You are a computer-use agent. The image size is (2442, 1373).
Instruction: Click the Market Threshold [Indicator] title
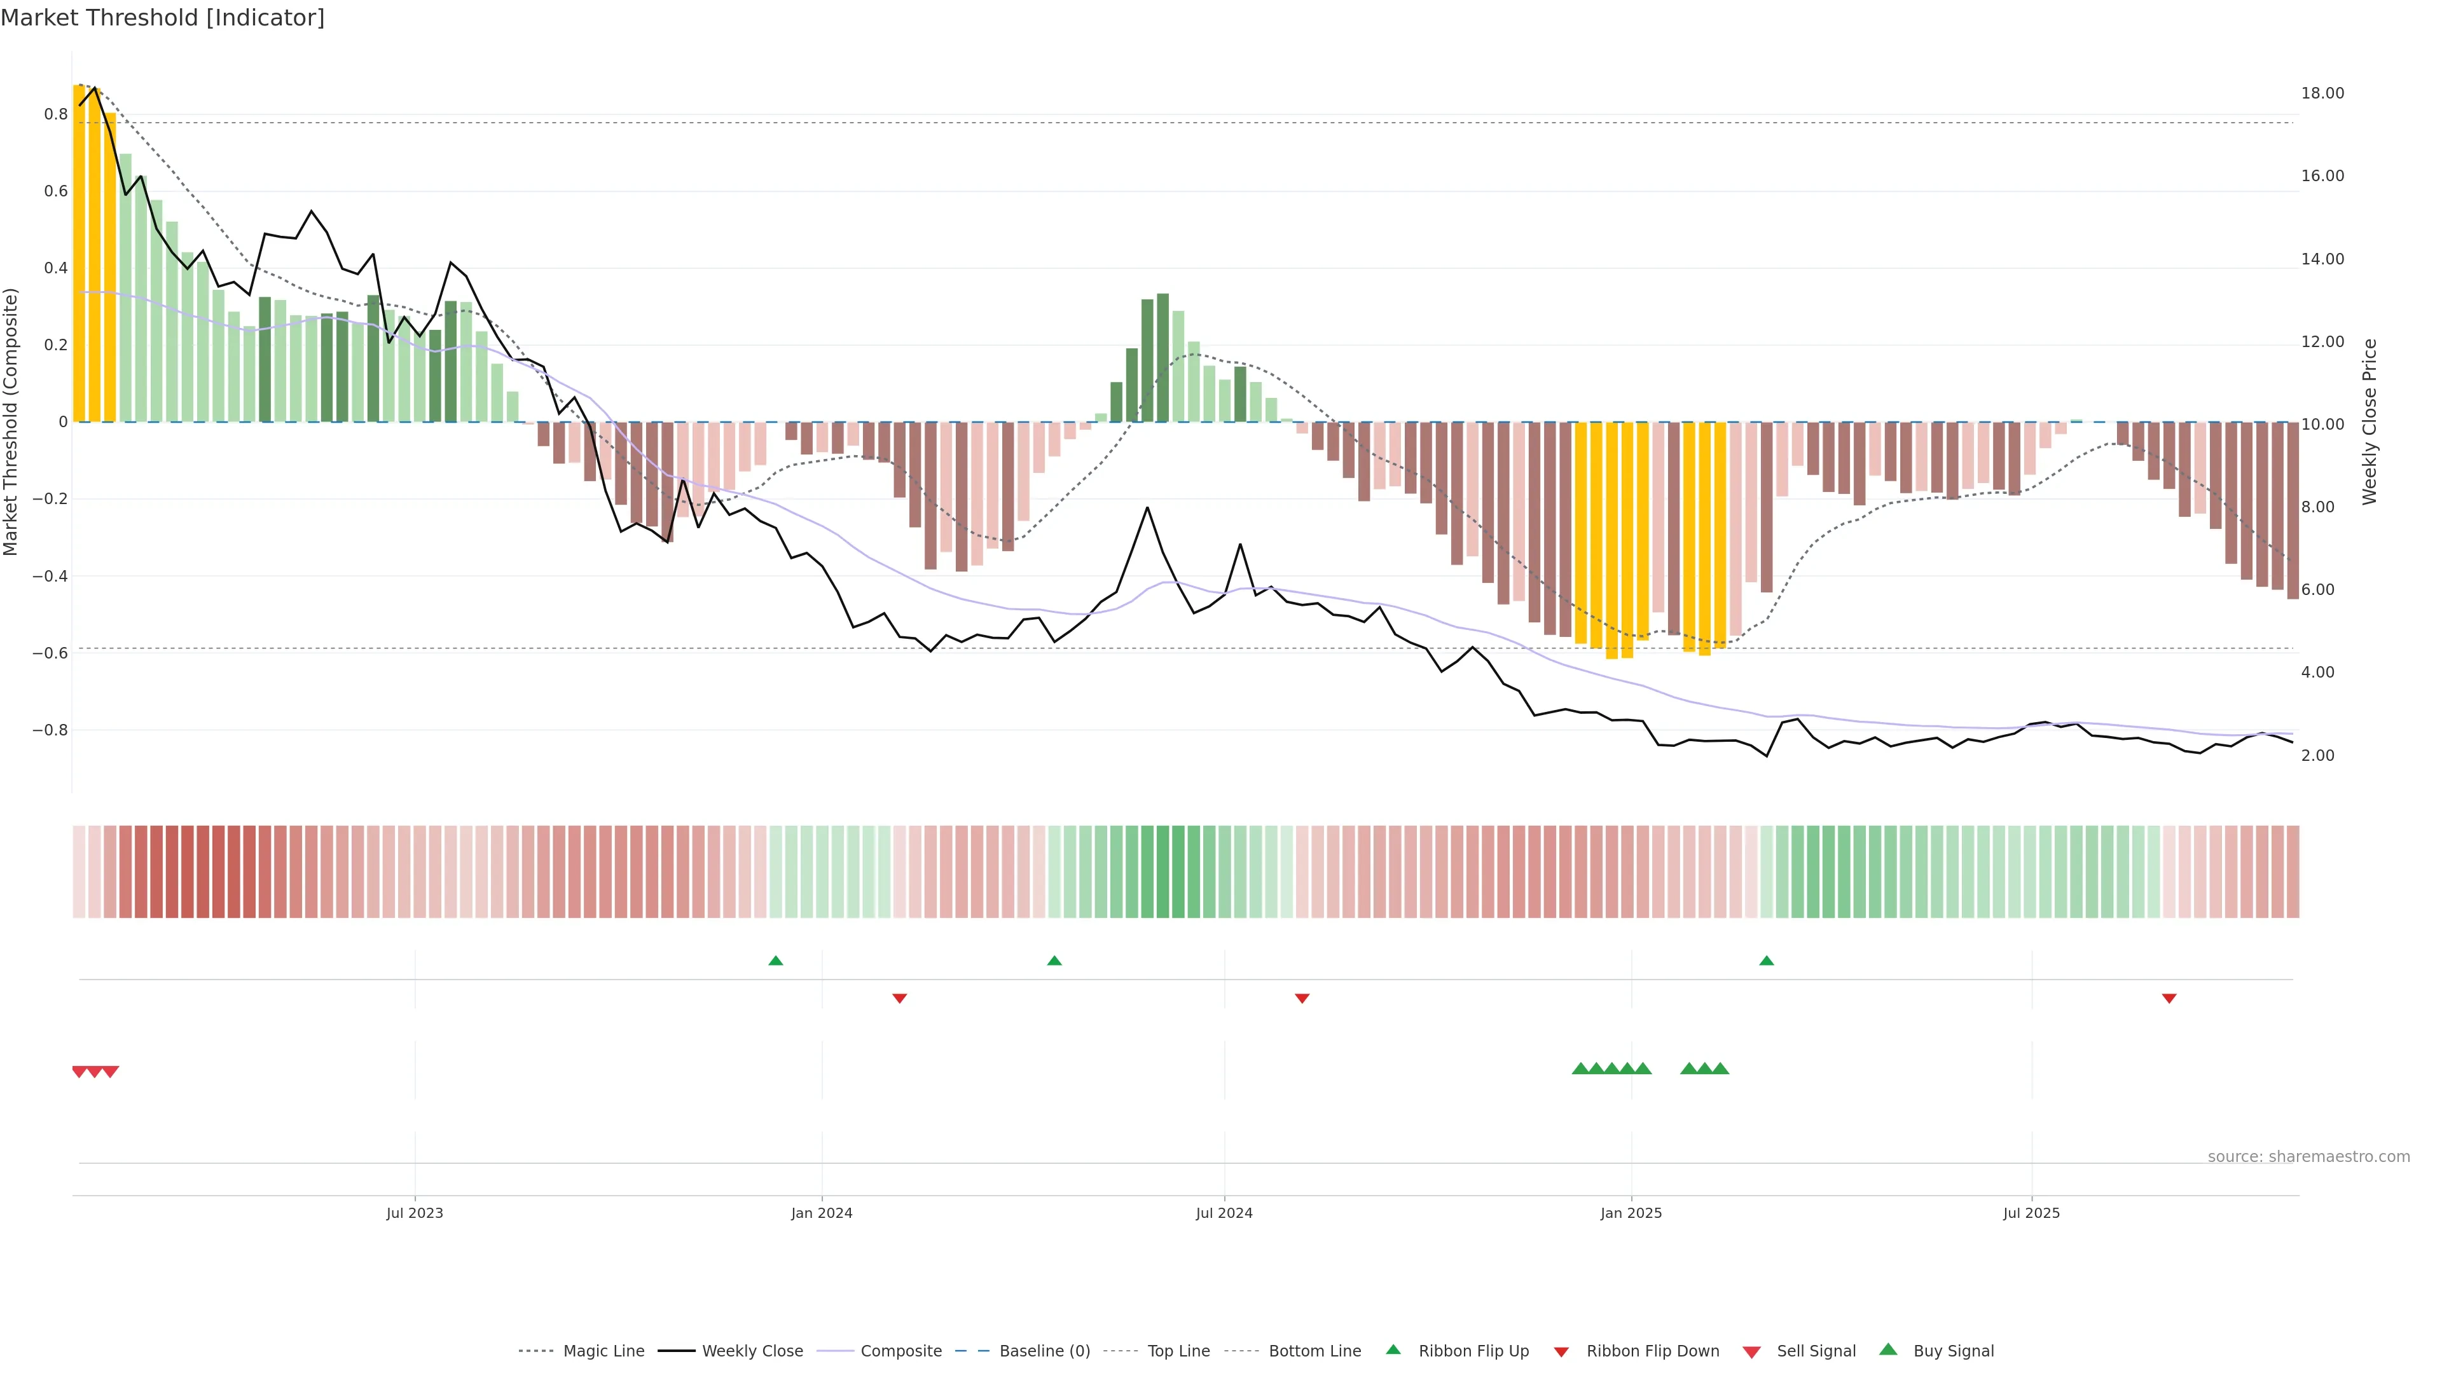point(162,18)
